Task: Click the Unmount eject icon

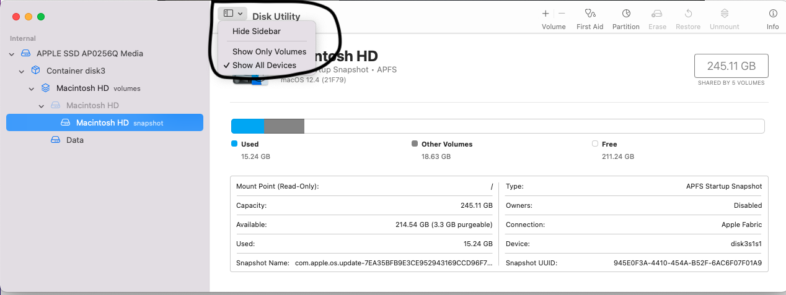Action: (x=725, y=13)
